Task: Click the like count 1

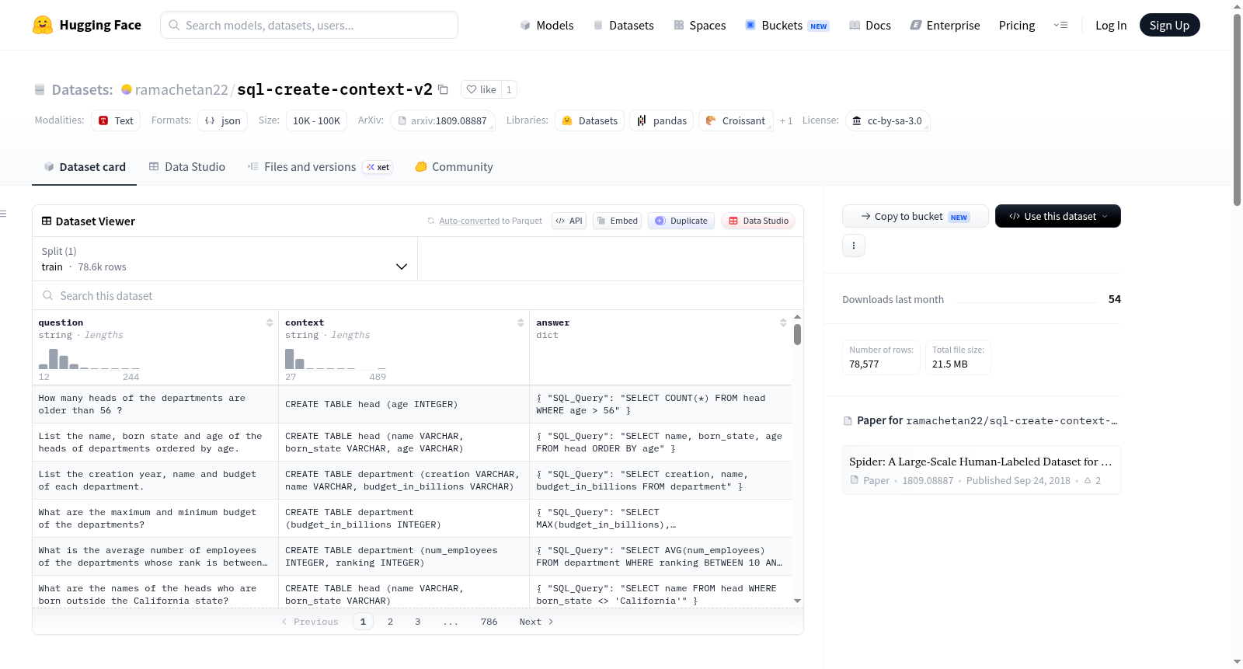Action: click(x=509, y=89)
